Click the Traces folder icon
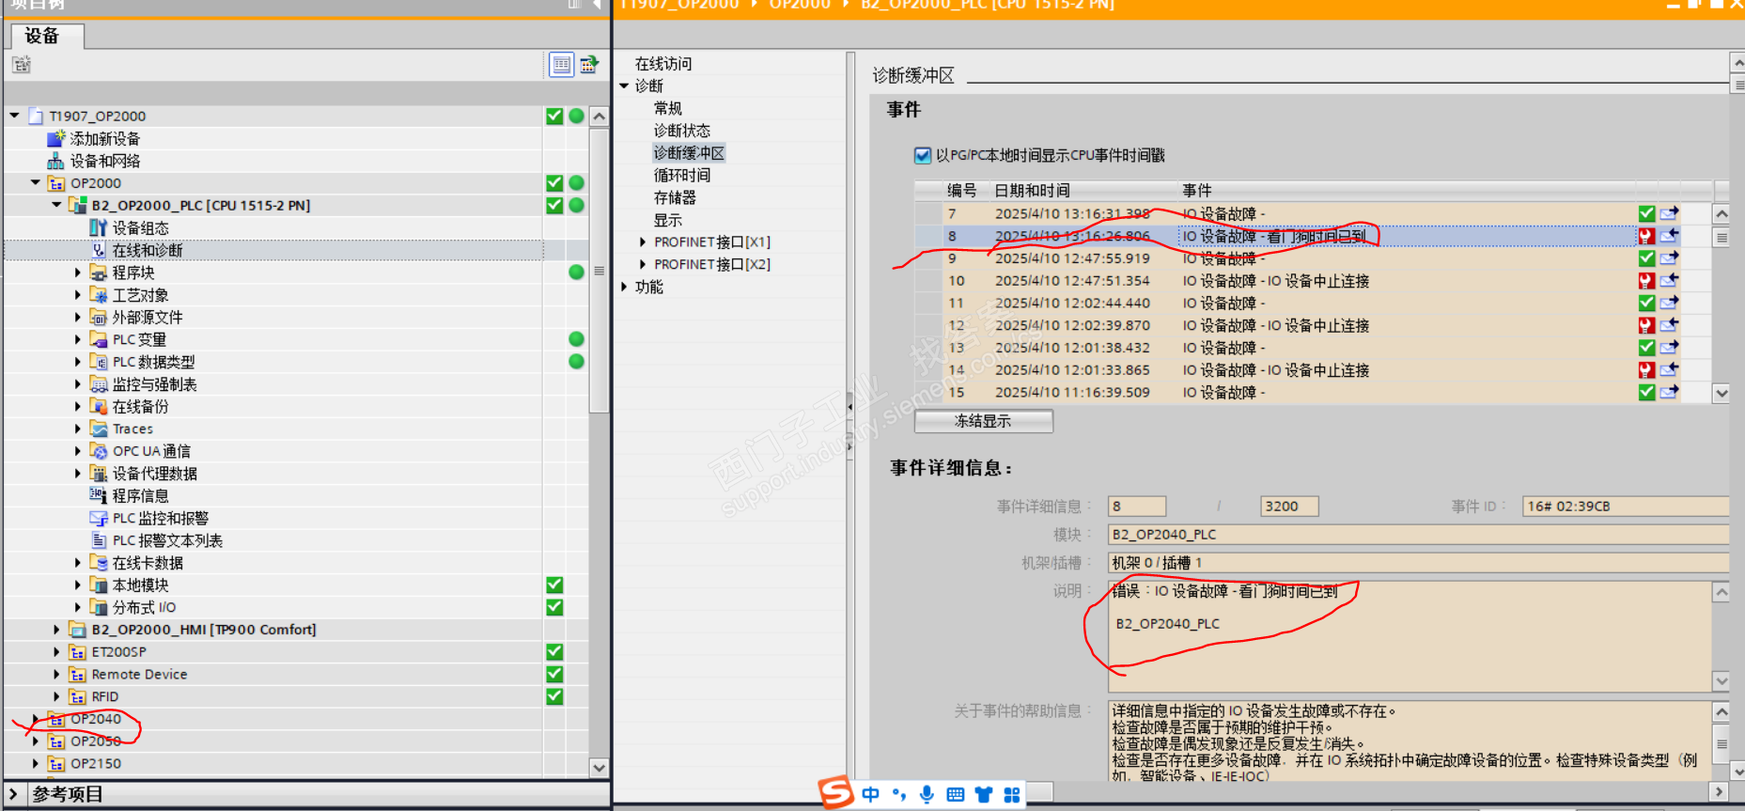The image size is (1745, 811). coord(99,429)
